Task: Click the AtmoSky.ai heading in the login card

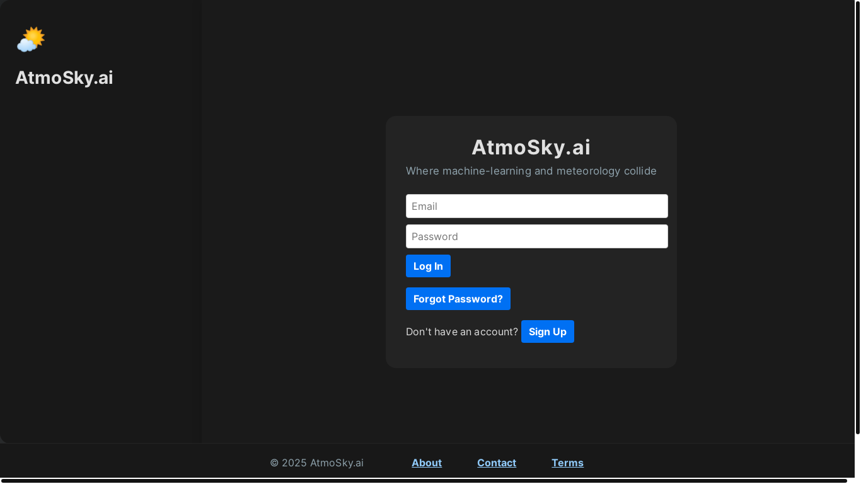Action: 531,147
